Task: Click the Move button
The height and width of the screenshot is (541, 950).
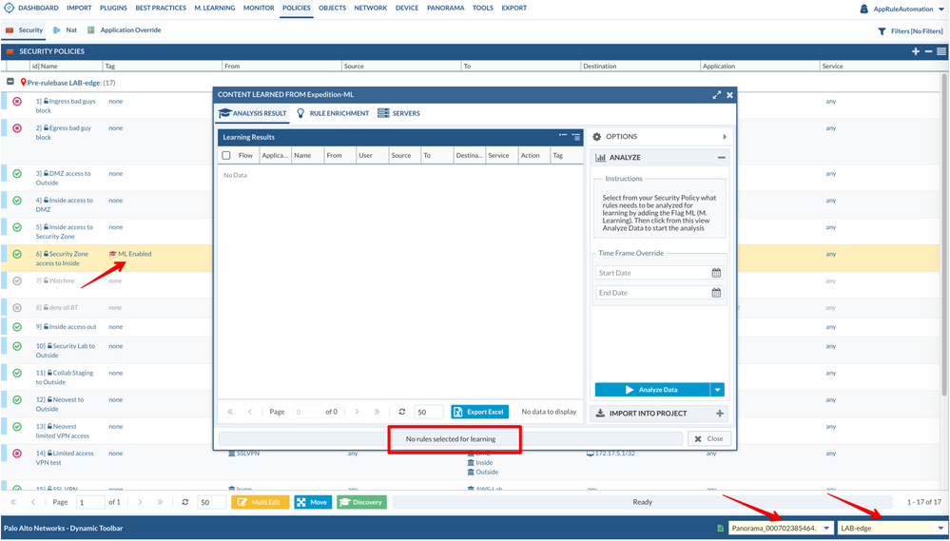Action: (313, 502)
